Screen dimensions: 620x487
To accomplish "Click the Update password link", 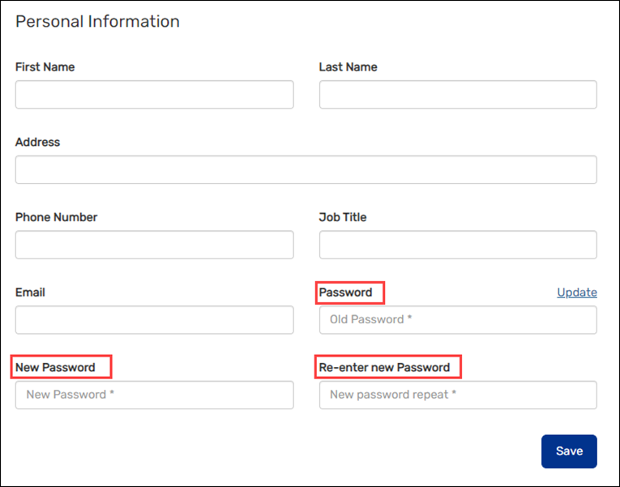I will click(x=576, y=293).
